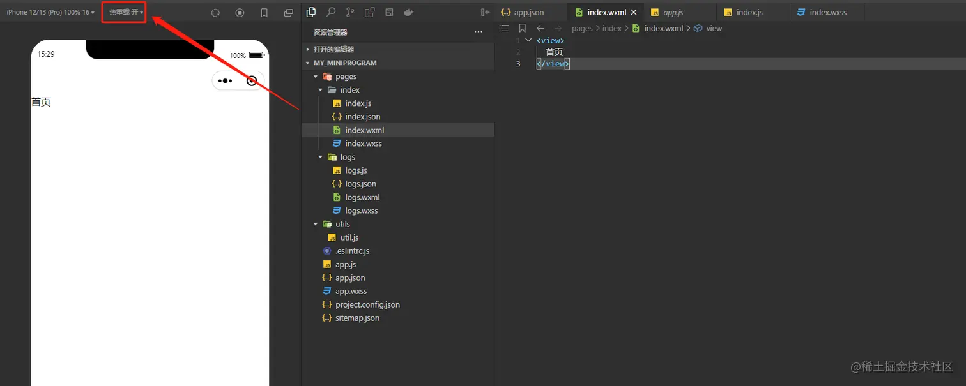Click the 首页 text on editor line 2

pyautogui.click(x=555, y=52)
